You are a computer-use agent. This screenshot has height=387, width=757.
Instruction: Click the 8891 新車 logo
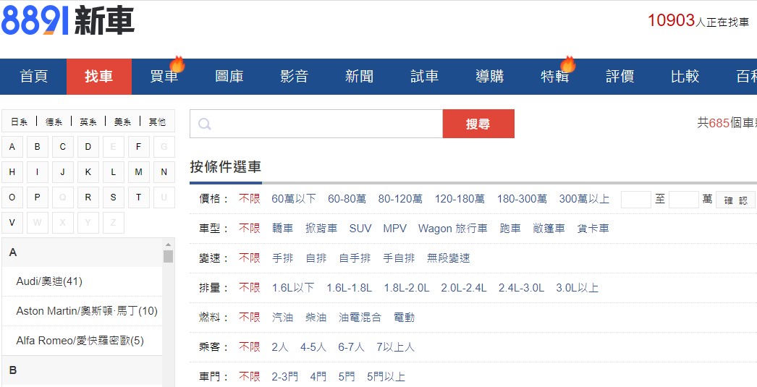[x=68, y=22]
